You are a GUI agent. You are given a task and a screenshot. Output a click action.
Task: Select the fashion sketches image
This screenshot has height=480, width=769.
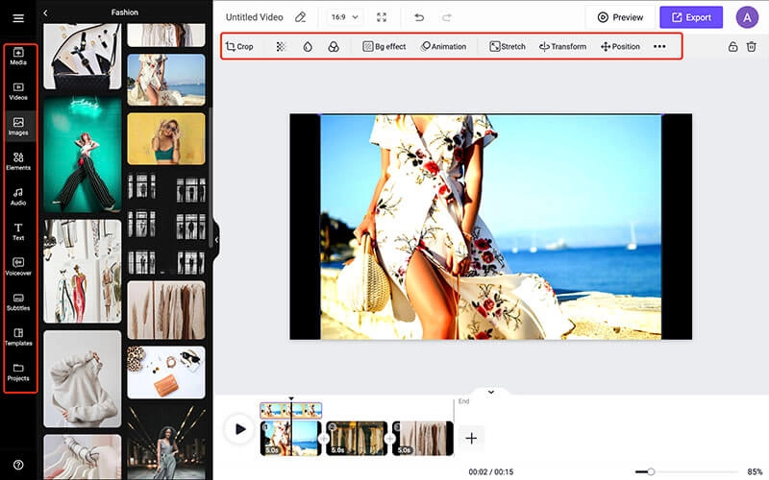point(83,271)
